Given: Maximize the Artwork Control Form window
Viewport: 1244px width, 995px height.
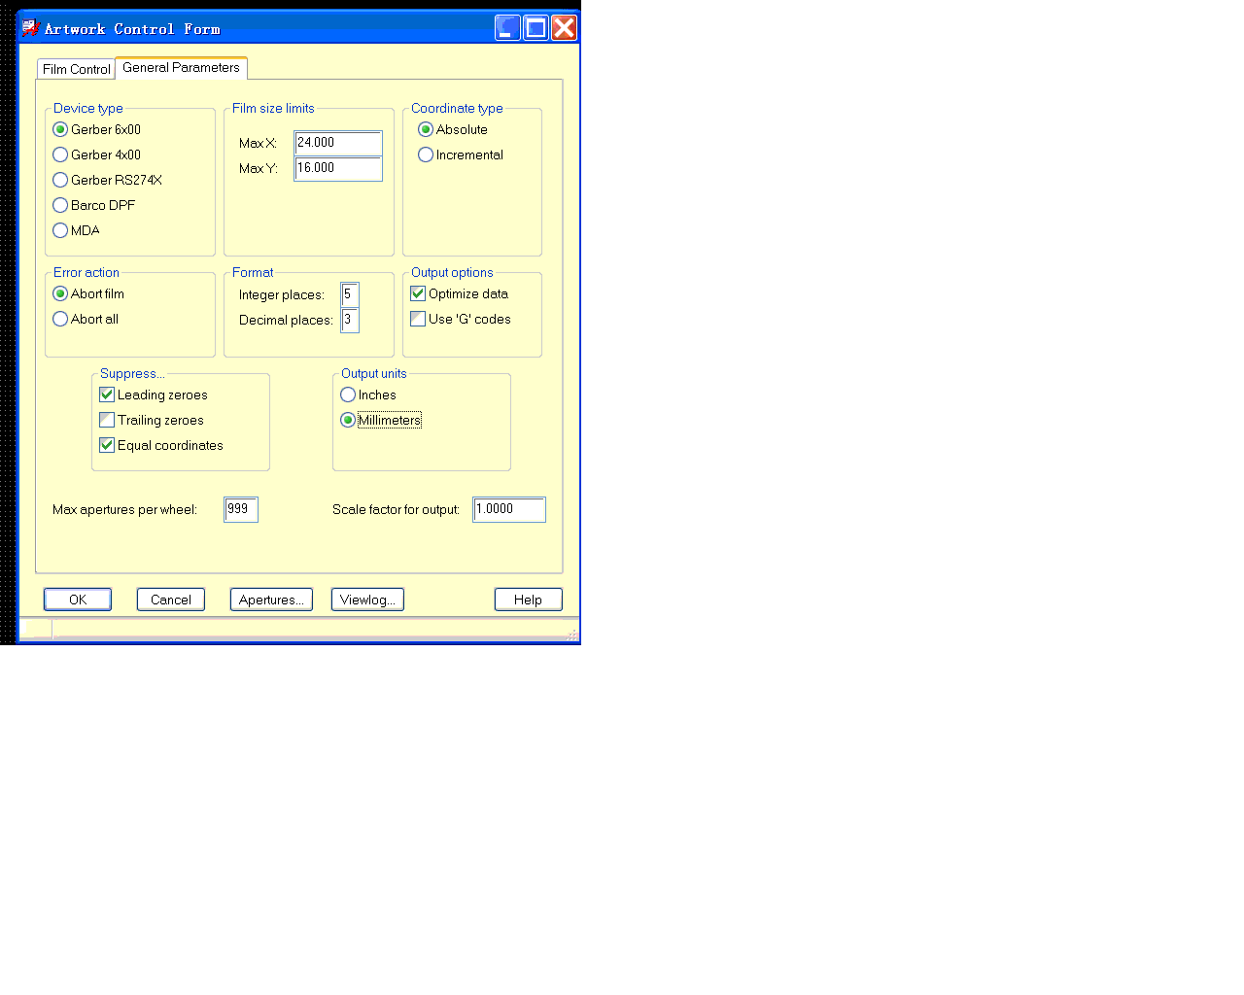Looking at the screenshot, I should click(x=536, y=28).
